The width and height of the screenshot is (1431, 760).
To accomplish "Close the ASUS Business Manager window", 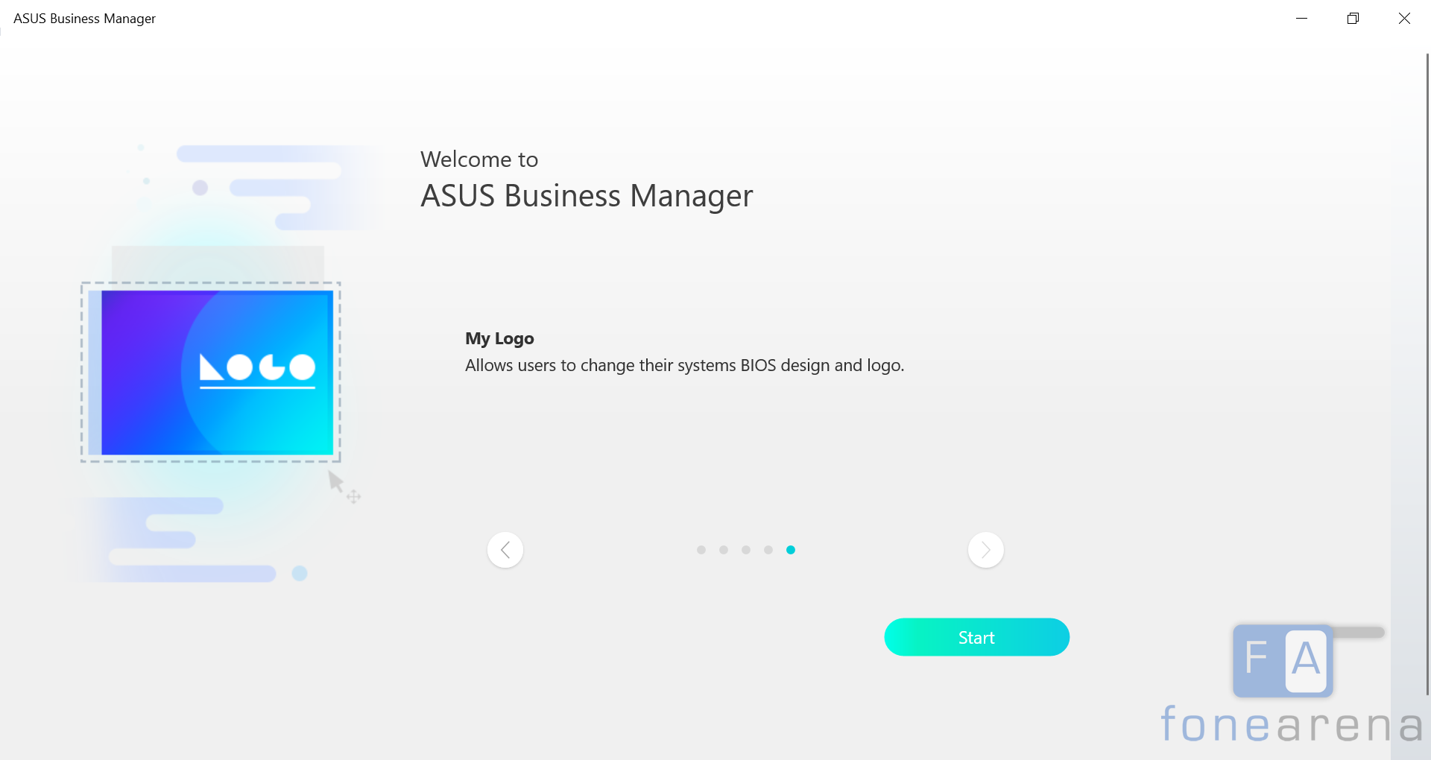I will pos(1404,19).
